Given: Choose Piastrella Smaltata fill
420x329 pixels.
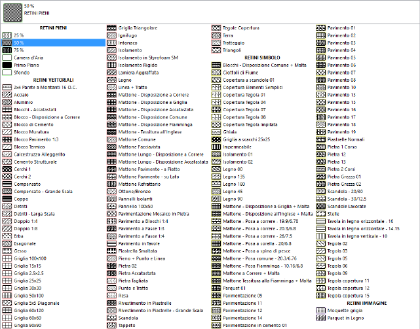Looking at the screenshot, I should pyautogui.click(x=138, y=251).
